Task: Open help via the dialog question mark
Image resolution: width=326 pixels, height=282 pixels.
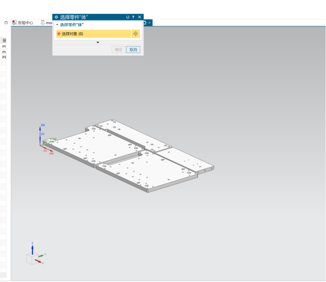Action: 133,17
